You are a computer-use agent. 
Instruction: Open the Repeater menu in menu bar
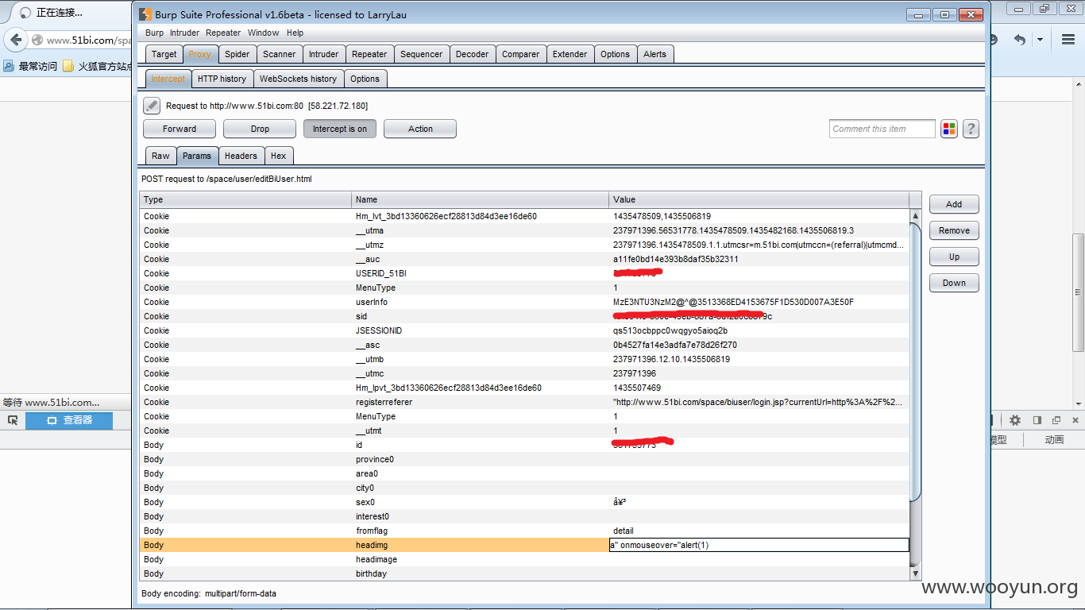[x=223, y=33]
